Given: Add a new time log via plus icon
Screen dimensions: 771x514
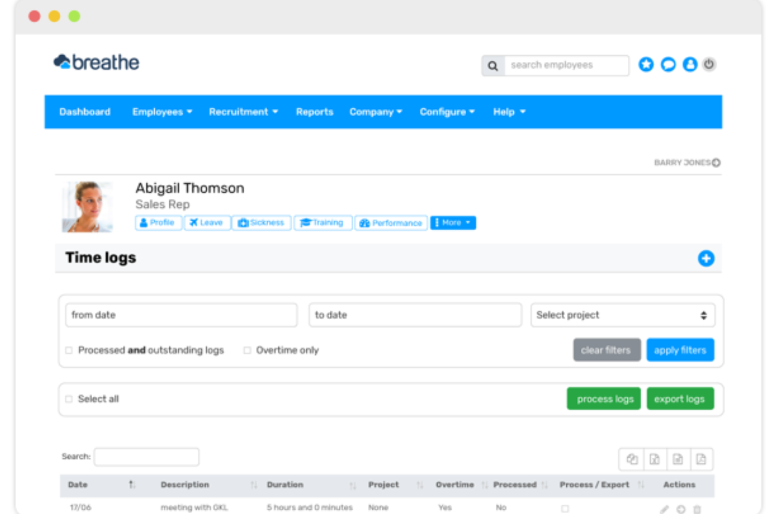Looking at the screenshot, I should (x=706, y=258).
